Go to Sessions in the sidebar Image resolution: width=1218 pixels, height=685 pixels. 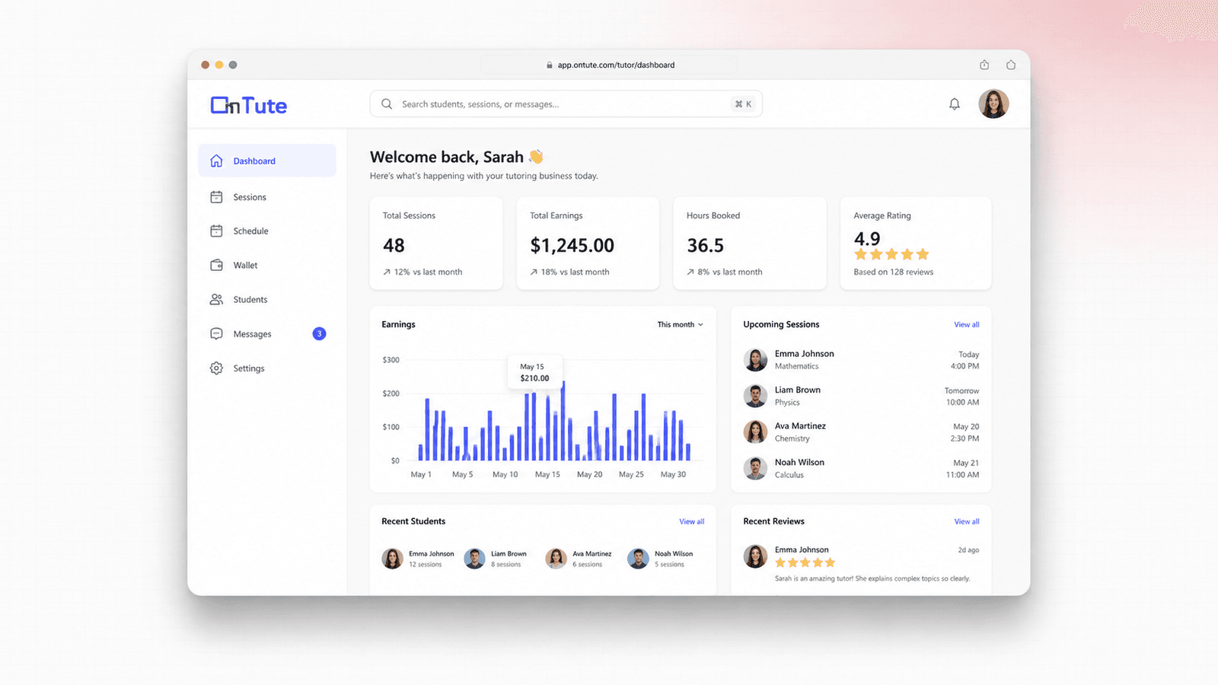[x=267, y=197]
